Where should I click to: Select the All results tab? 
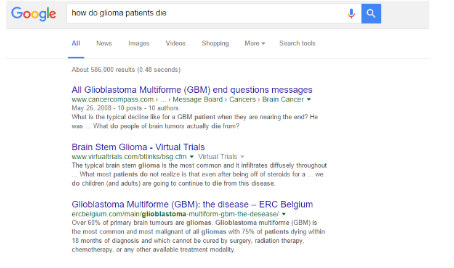(76, 44)
